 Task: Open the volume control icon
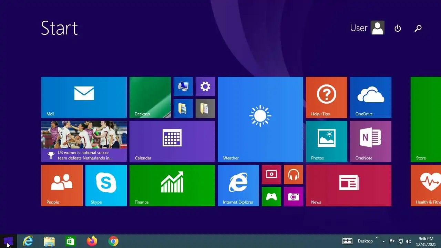pyautogui.click(x=409, y=241)
